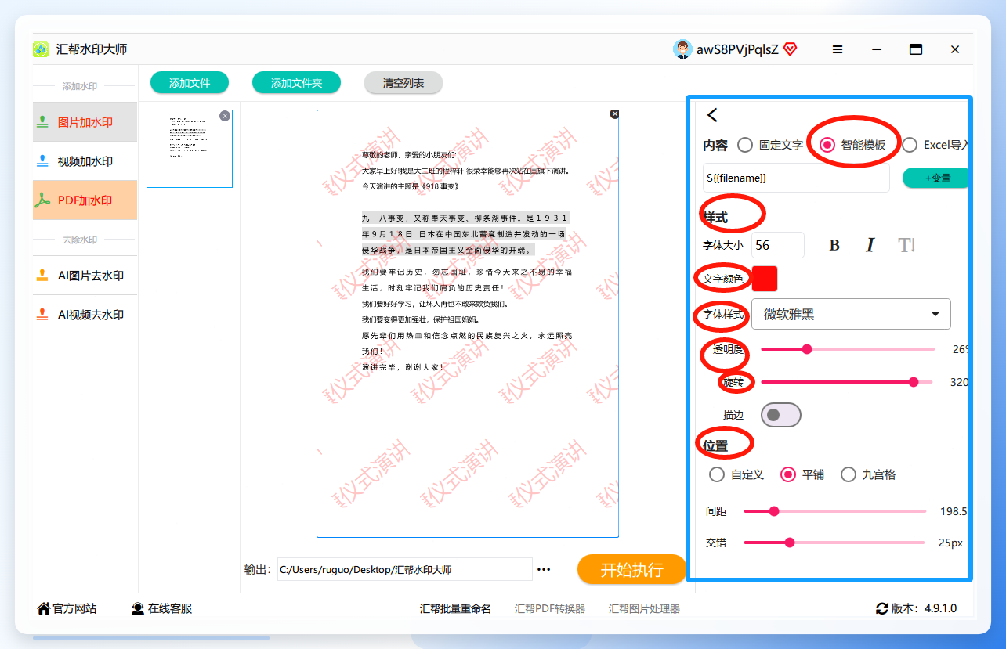Open the 在线客服 support link
This screenshot has height=649, width=1006.
(x=161, y=608)
